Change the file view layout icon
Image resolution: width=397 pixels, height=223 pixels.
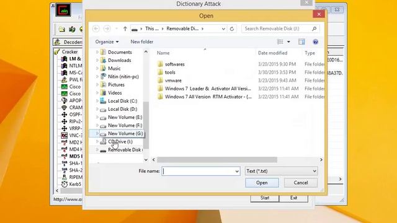click(280, 42)
